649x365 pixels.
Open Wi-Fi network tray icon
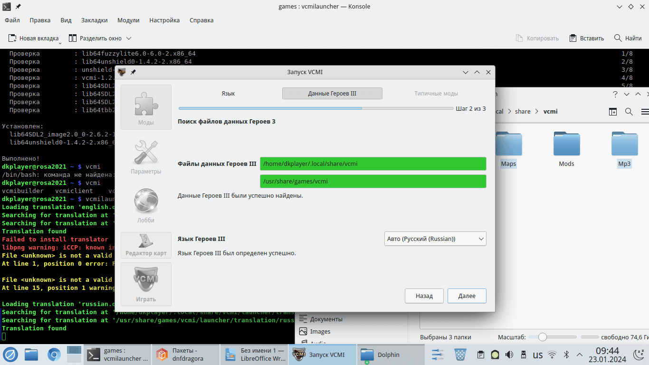pyautogui.click(x=552, y=355)
